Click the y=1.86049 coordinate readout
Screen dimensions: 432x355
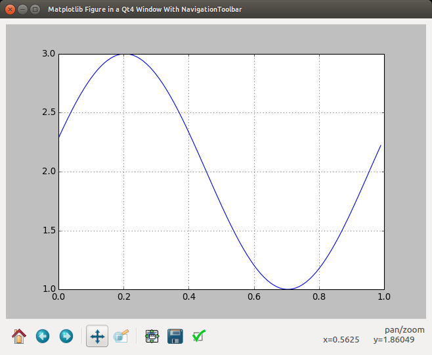click(x=394, y=340)
